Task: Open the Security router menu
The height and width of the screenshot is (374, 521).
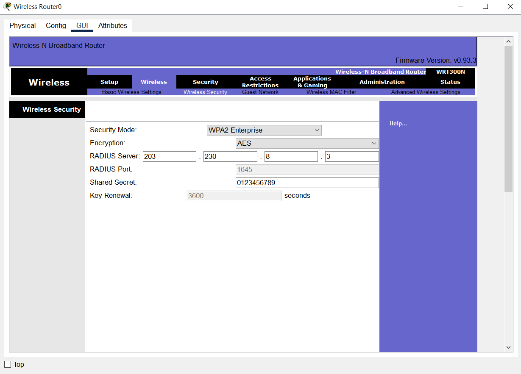Action: pyautogui.click(x=206, y=82)
